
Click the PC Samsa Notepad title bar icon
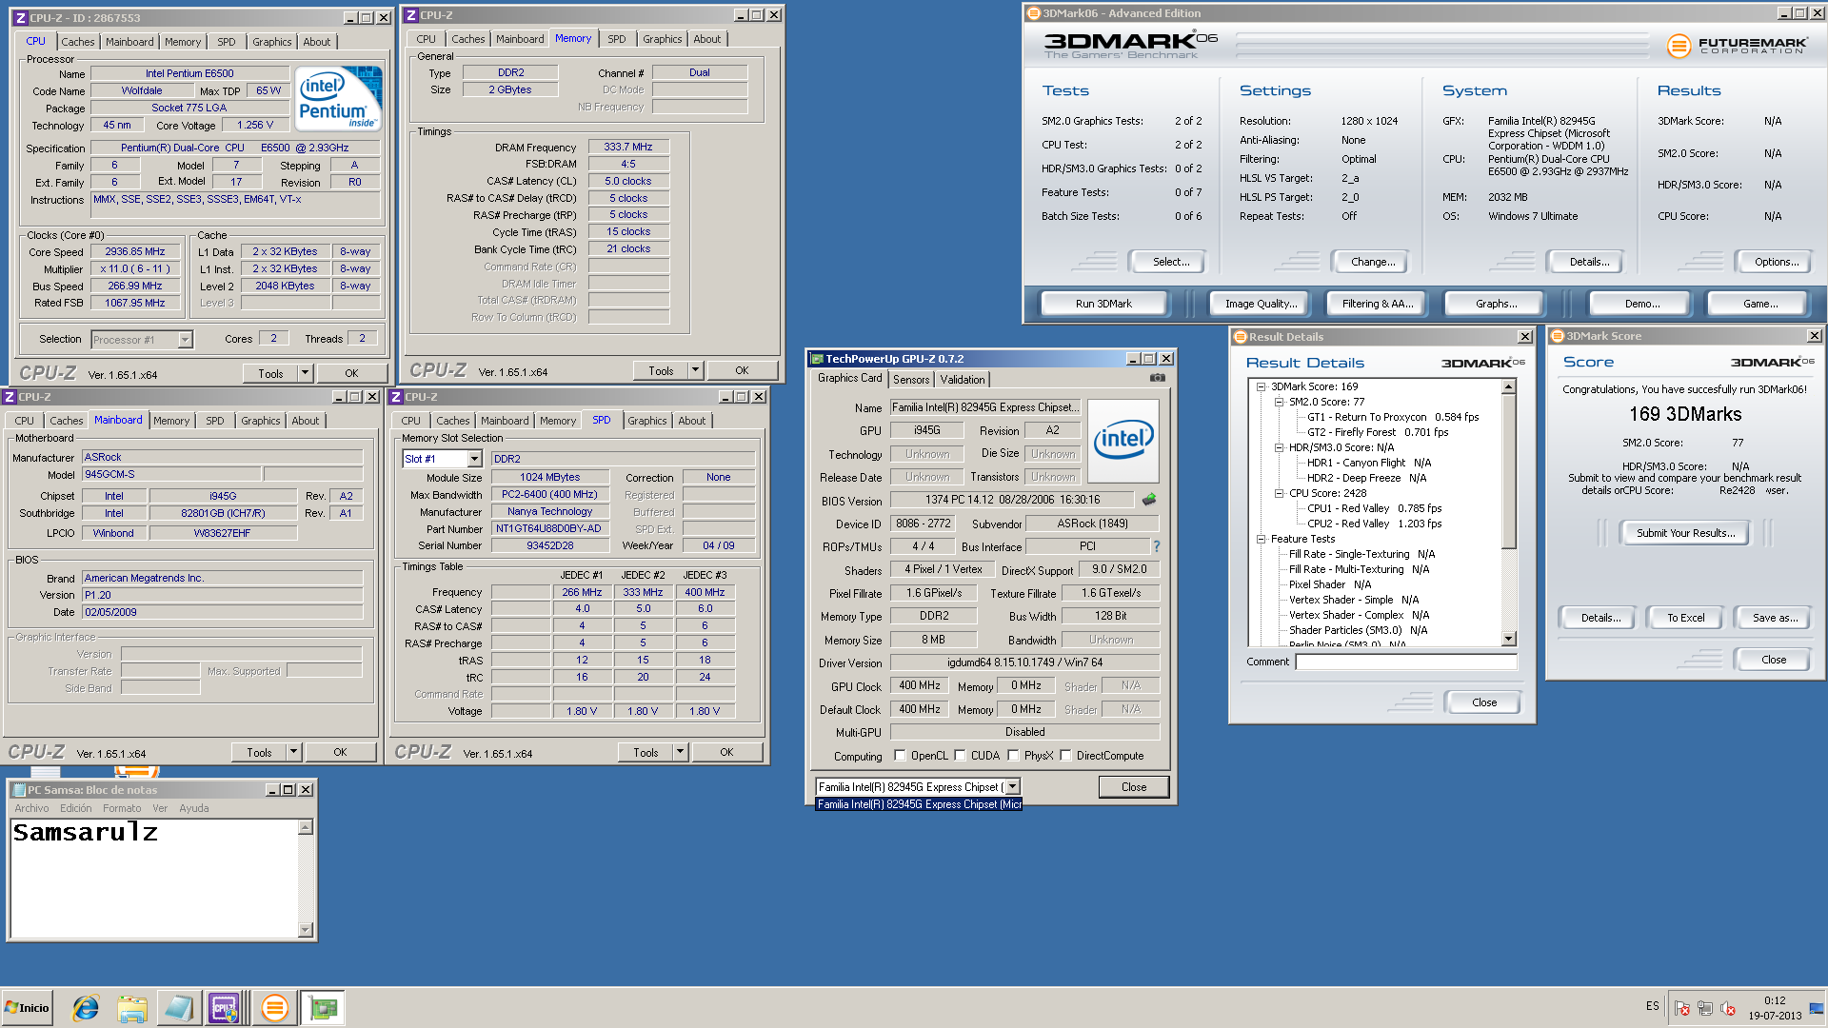coord(19,790)
